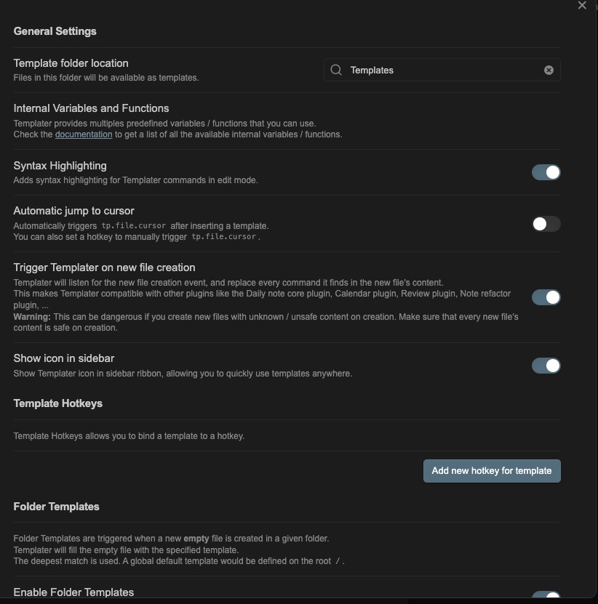
Task: Click the Folder Templates heading
Action: tap(56, 507)
